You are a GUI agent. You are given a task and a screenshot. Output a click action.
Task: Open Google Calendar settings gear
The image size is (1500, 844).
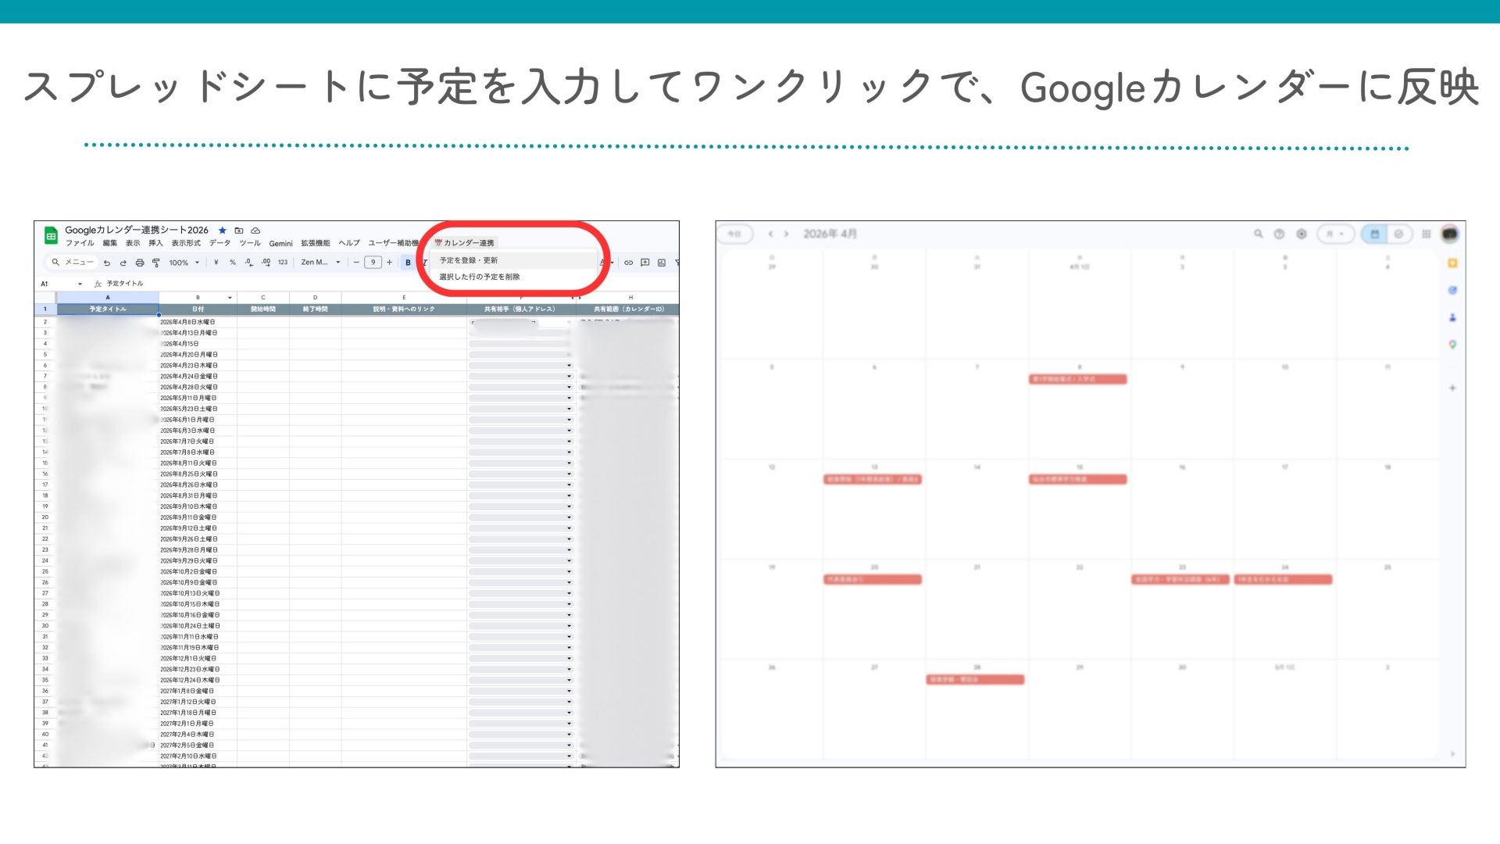click(1302, 234)
